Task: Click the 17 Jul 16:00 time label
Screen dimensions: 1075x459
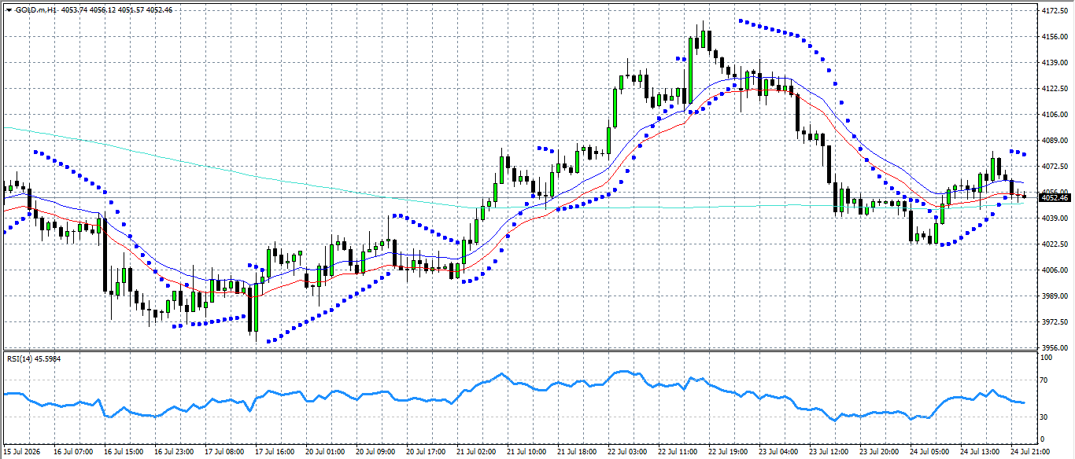Action: (275, 453)
